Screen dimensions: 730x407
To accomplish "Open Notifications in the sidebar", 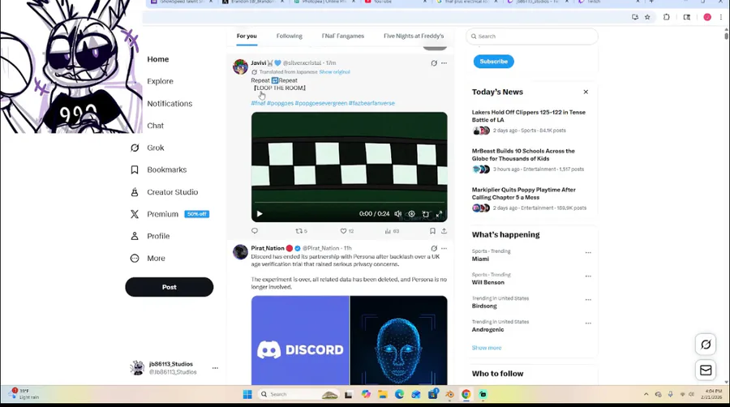I will point(170,104).
